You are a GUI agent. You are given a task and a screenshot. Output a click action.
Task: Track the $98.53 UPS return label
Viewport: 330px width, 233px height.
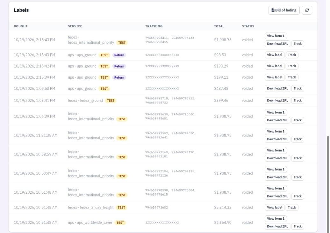tap(292, 55)
